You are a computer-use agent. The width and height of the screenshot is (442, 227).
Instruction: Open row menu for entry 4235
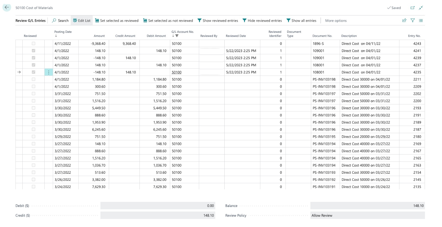click(x=49, y=72)
